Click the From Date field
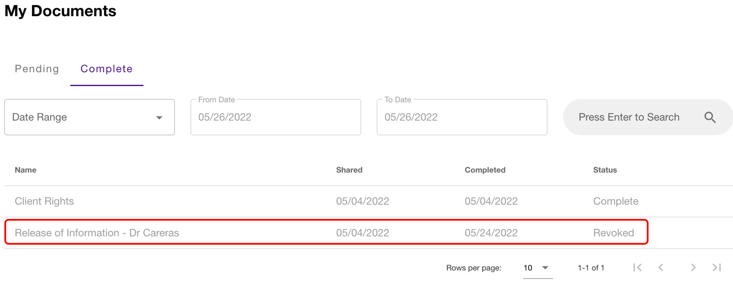 point(275,117)
